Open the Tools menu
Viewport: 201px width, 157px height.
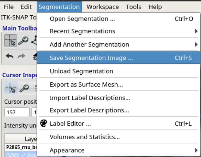click(x=133, y=7)
